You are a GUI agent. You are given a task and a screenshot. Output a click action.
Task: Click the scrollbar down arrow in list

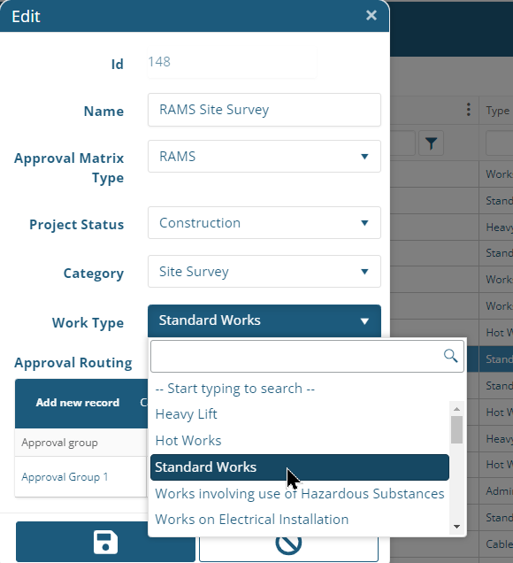click(x=456, y=527)
